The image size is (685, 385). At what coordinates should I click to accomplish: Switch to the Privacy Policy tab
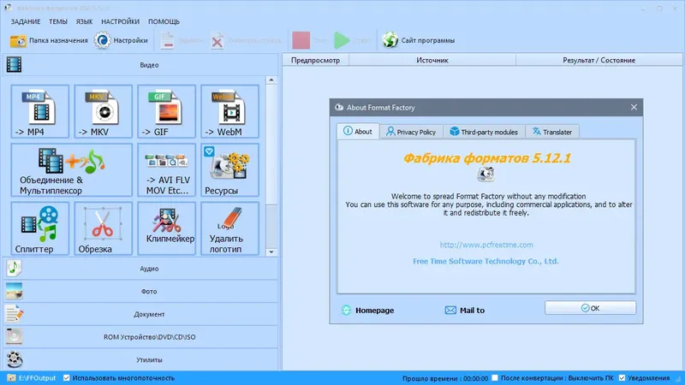point(411,132)
